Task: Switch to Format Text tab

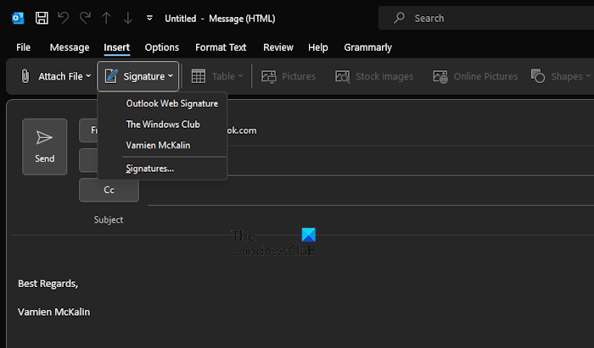Action: coord(221,47)
